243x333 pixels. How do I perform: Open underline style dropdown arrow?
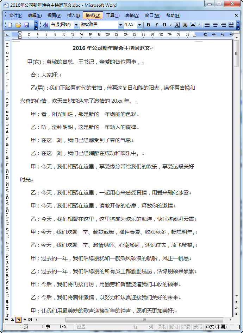170,25
